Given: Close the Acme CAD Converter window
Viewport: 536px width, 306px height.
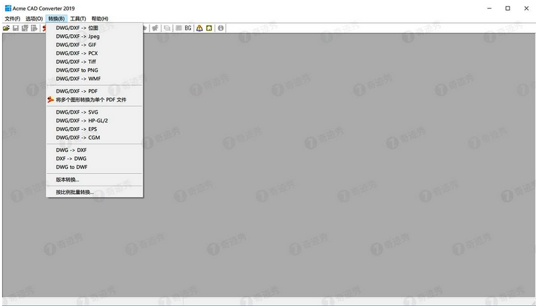Looking at the screenshot, I should (526, 8).
